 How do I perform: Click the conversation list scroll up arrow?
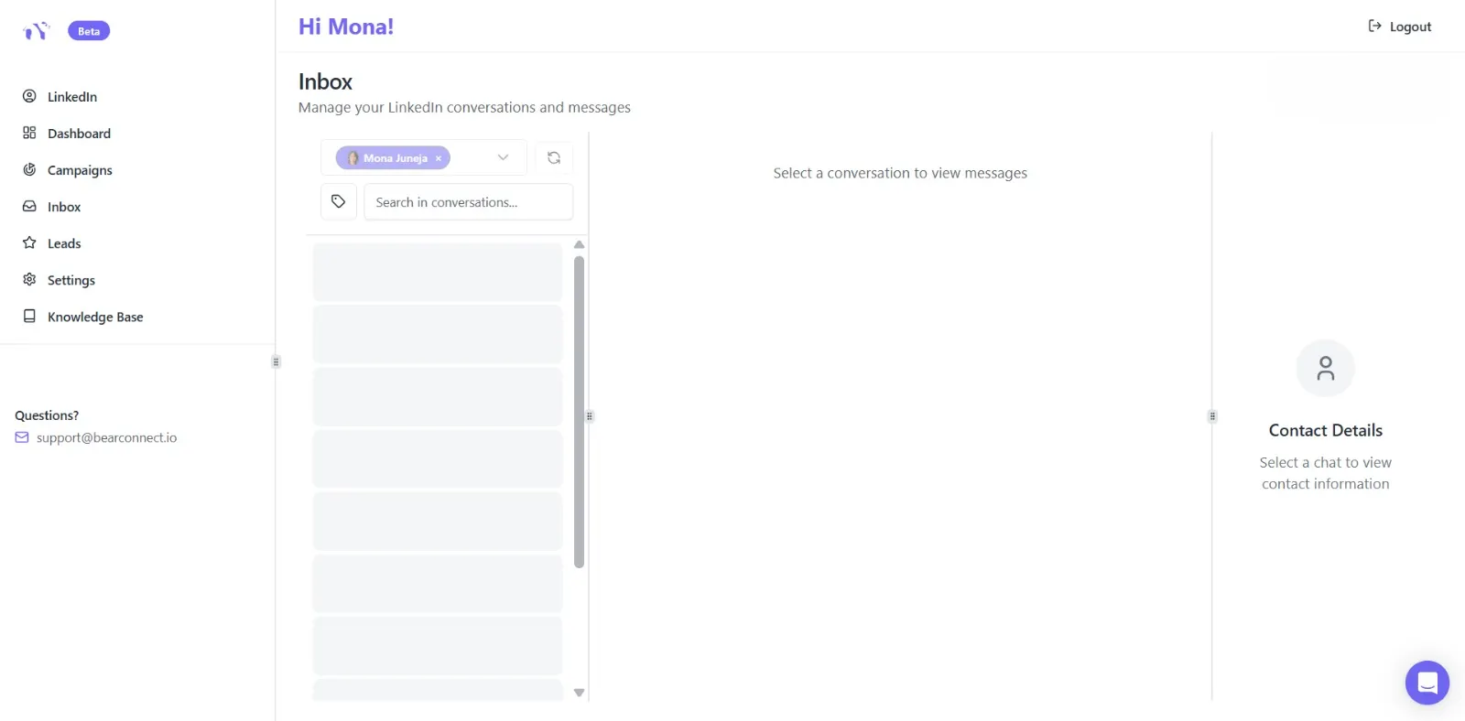(x=579, y=244)
